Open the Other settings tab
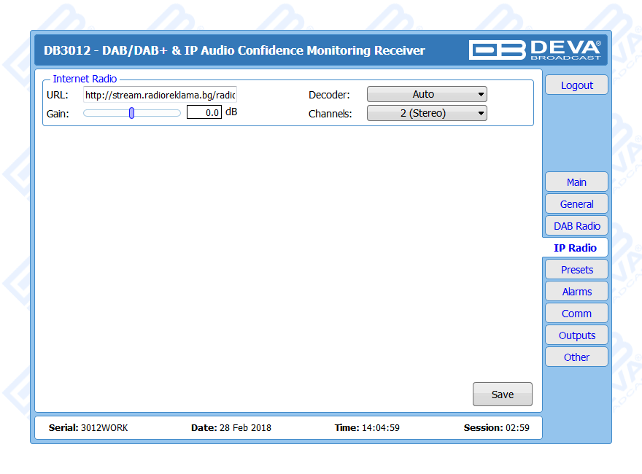Image resolution: width=642 pixels, height=474 pixels. click(x=576, y=357)
